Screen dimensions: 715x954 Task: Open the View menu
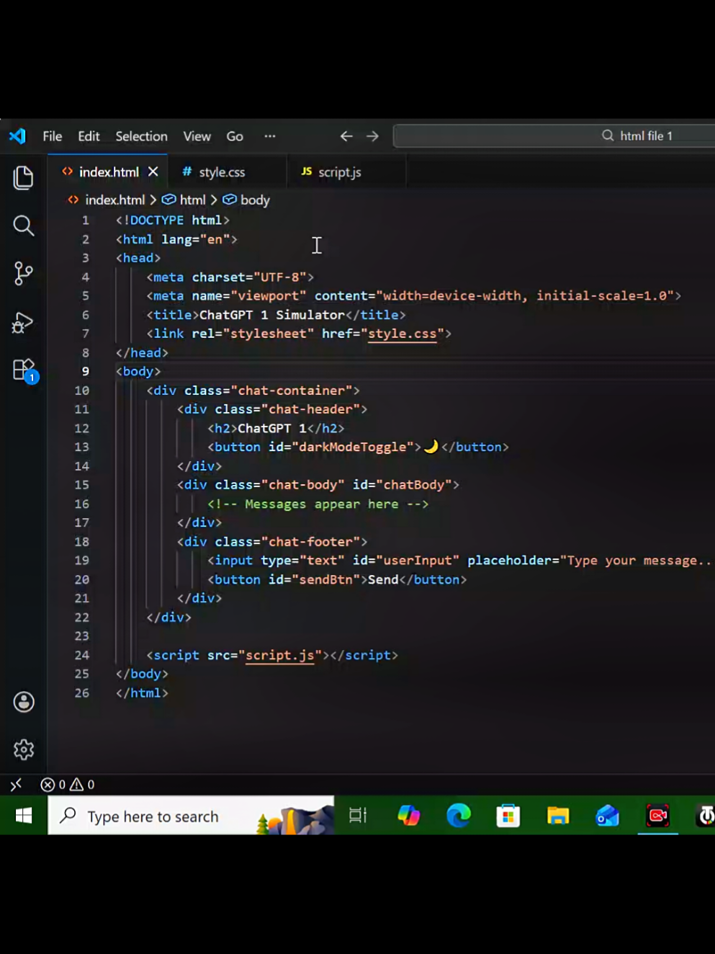point(197,136)
